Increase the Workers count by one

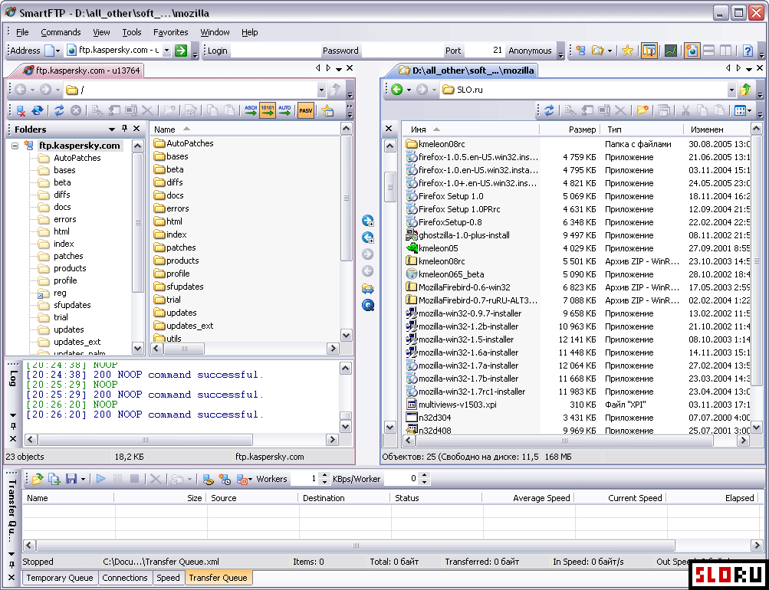click(325, 476)
